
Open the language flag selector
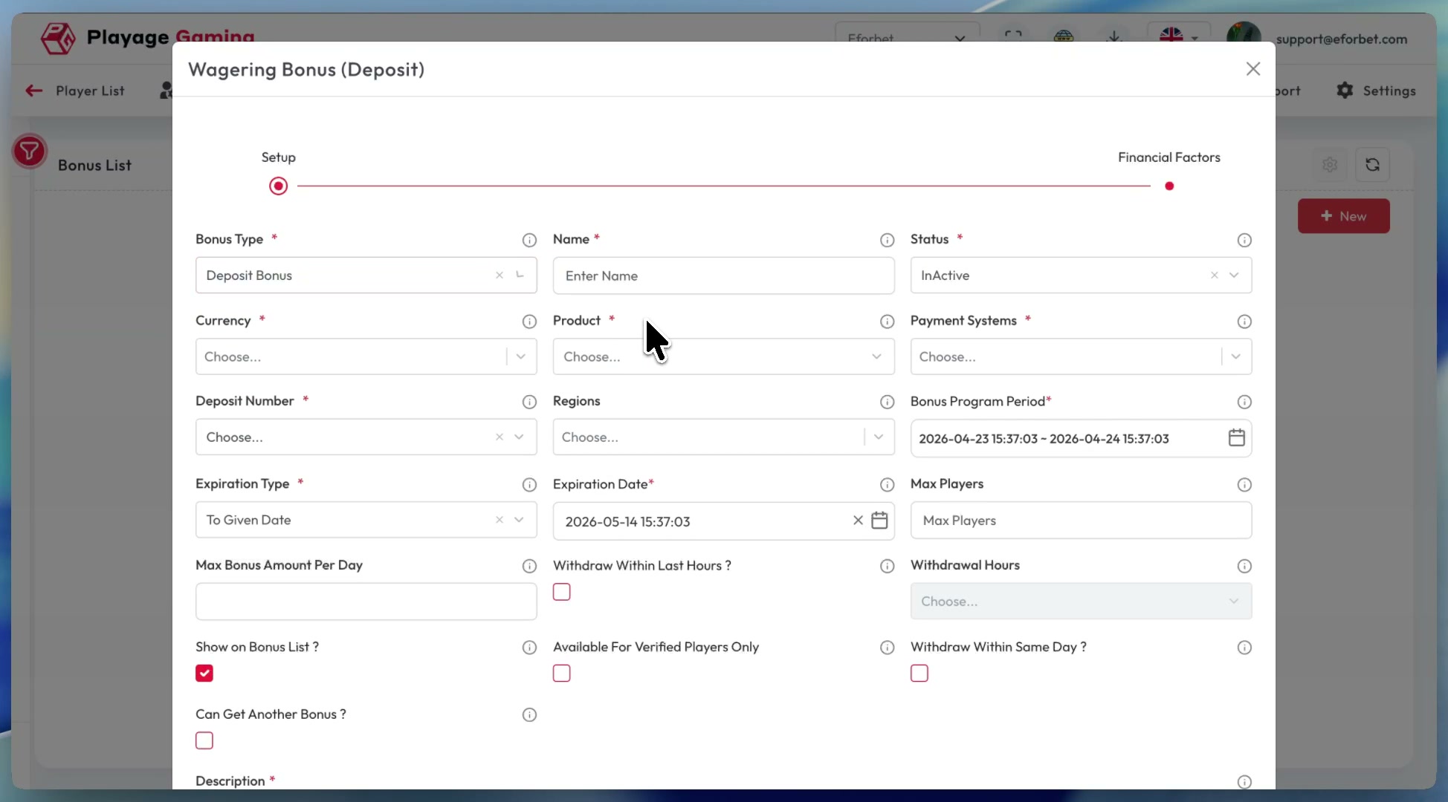coord(1179,36)
